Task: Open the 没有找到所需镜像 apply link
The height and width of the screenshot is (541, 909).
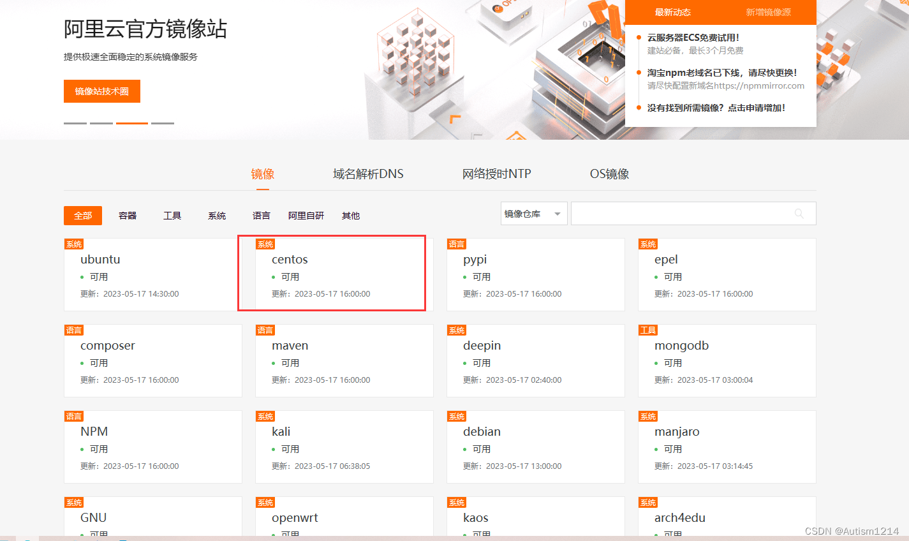Action: (716, 108)
